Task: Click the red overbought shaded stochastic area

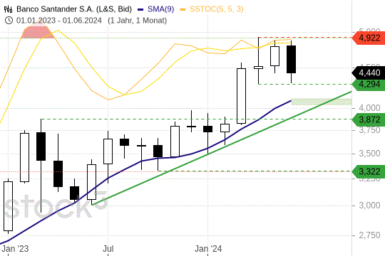Action: pos(37,32)
